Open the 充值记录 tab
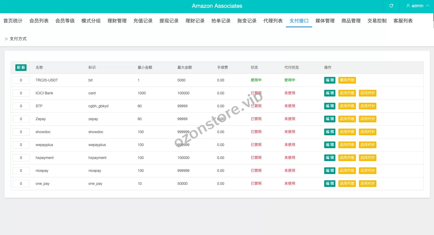Image resolution: width=434 pixels, height=235 pixels. (143, 21)
